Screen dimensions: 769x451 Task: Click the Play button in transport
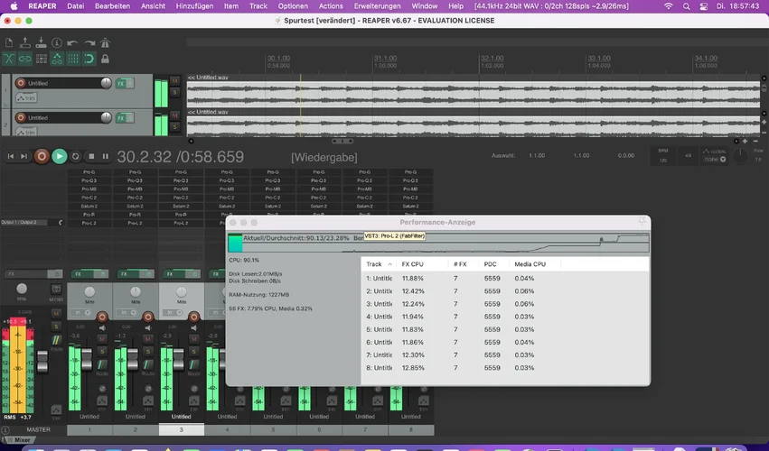(59, 156)
